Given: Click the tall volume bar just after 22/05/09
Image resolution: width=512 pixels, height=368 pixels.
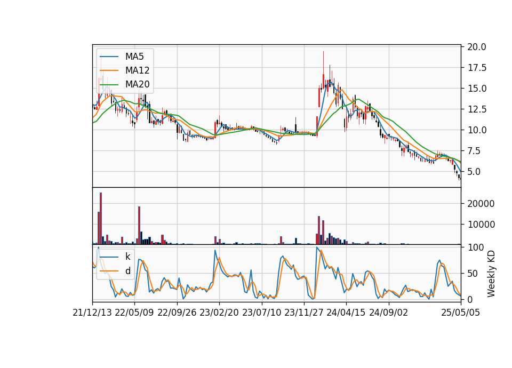Looking at the screenshot, I should point(139,225).
